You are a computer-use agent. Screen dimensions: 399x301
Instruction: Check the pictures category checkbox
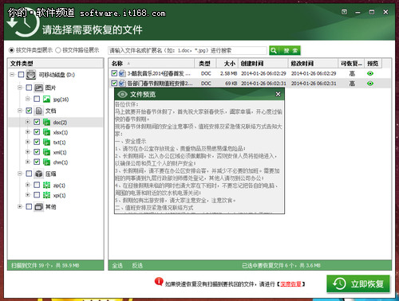click(x=29, y=88)
